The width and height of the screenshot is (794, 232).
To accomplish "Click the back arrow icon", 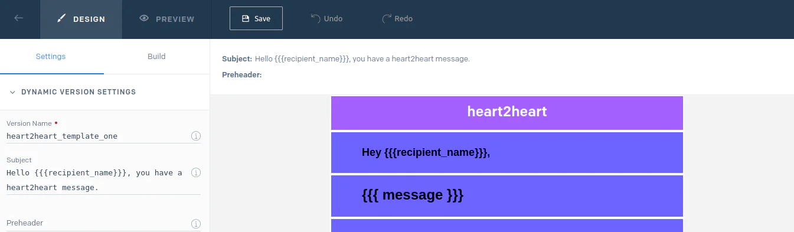I will (19, 18).
